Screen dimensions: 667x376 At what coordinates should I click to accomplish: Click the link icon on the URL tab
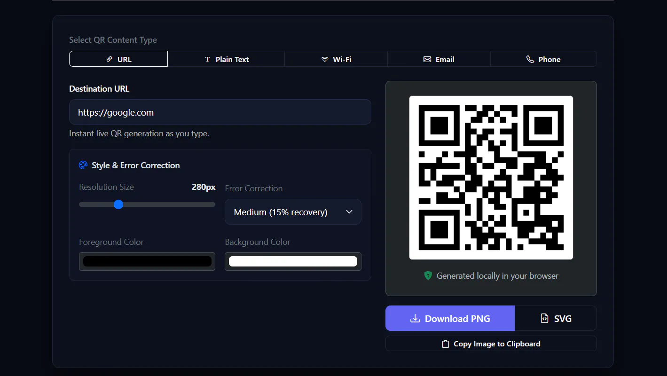(x=110, y=59)
